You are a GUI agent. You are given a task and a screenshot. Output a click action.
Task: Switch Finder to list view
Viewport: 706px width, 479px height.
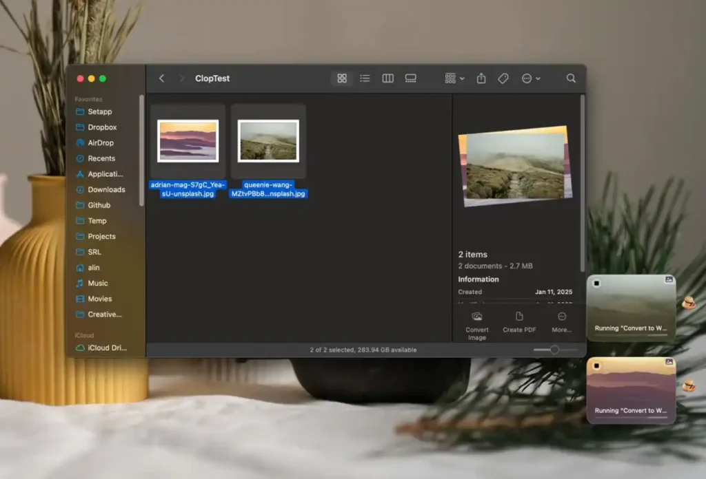[365, 78]
